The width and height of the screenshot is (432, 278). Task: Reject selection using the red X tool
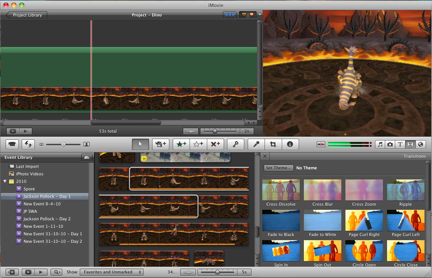tap(215, 144)
